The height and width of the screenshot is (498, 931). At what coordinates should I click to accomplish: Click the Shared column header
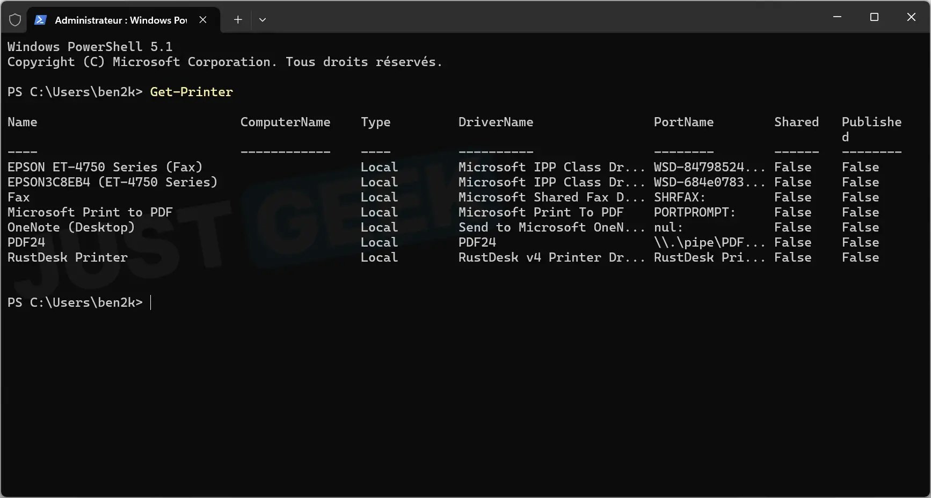tap(796, 122)
